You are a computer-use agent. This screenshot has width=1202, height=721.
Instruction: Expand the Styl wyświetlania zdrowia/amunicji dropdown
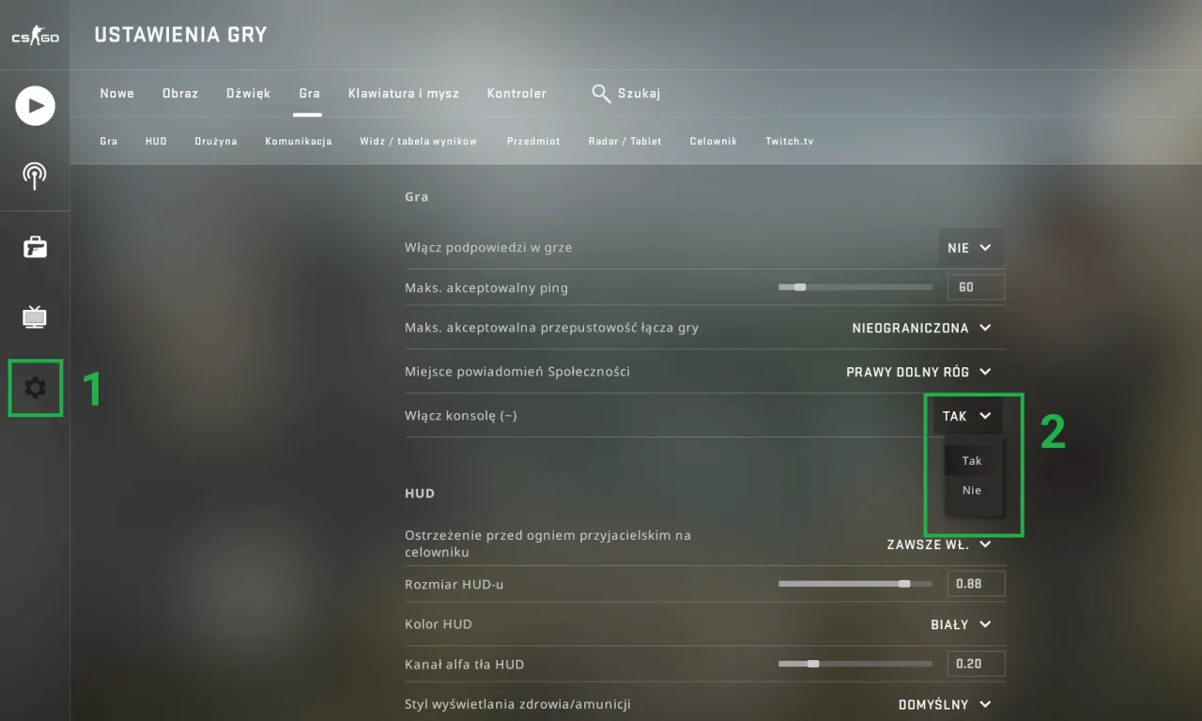945,703
